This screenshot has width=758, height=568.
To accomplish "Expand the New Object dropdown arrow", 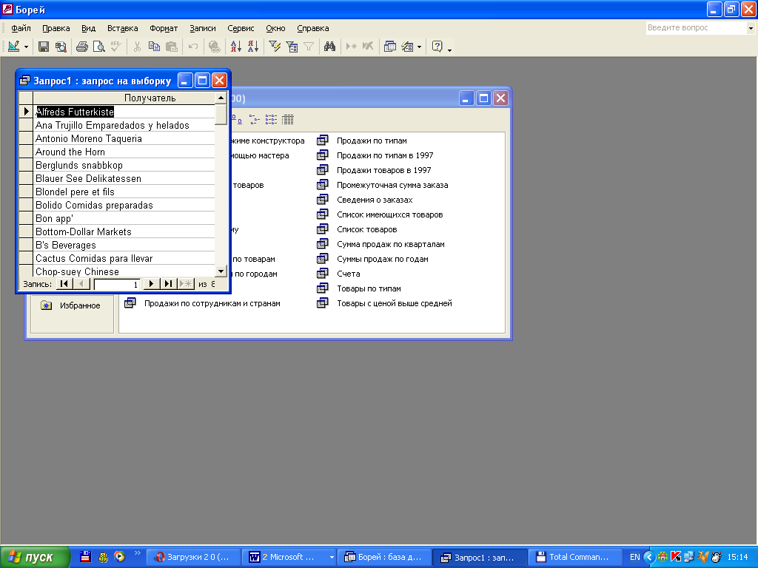I will pos(419,47).
